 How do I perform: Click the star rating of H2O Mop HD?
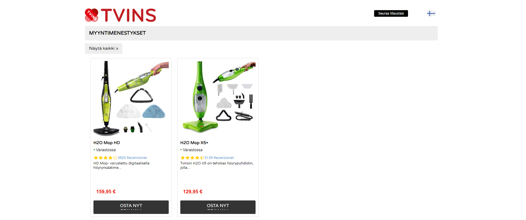(105, 158)
